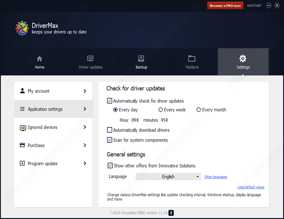284x219 pixels.
Task: Expand Application settings chevron
Action: [85, 109]
